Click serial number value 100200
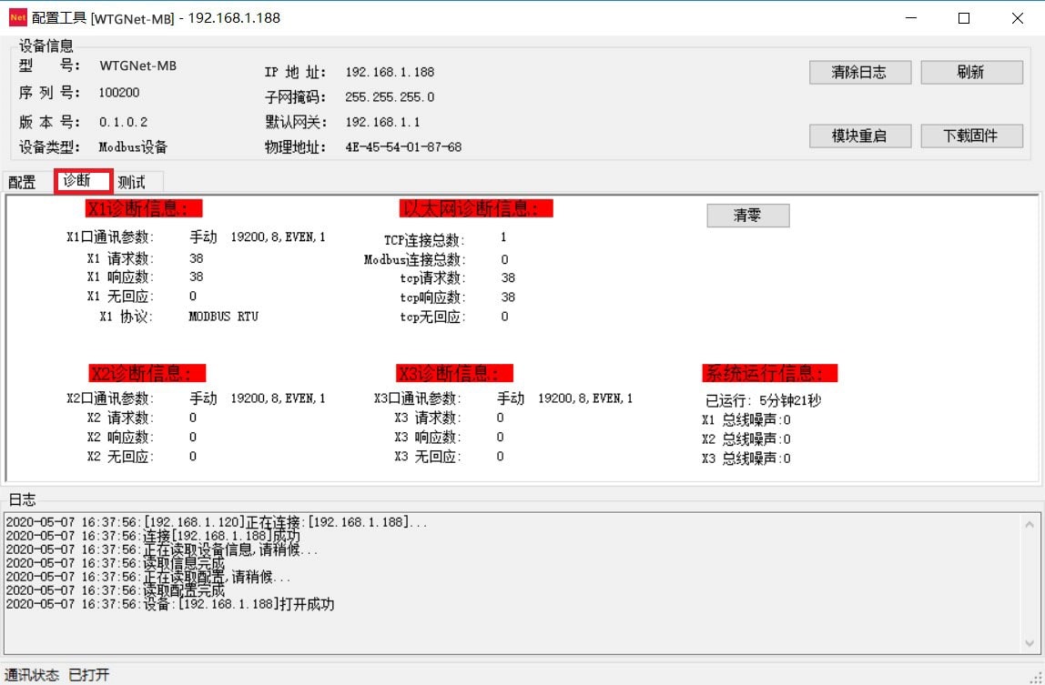Image resolution: width=1045 pixels, height=685 pixels. [x=119, y=93]
